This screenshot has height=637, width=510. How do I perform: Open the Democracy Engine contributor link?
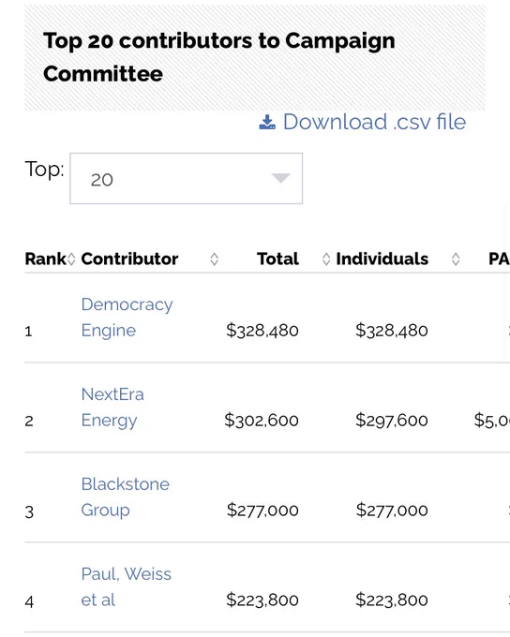tap(127, 318)
